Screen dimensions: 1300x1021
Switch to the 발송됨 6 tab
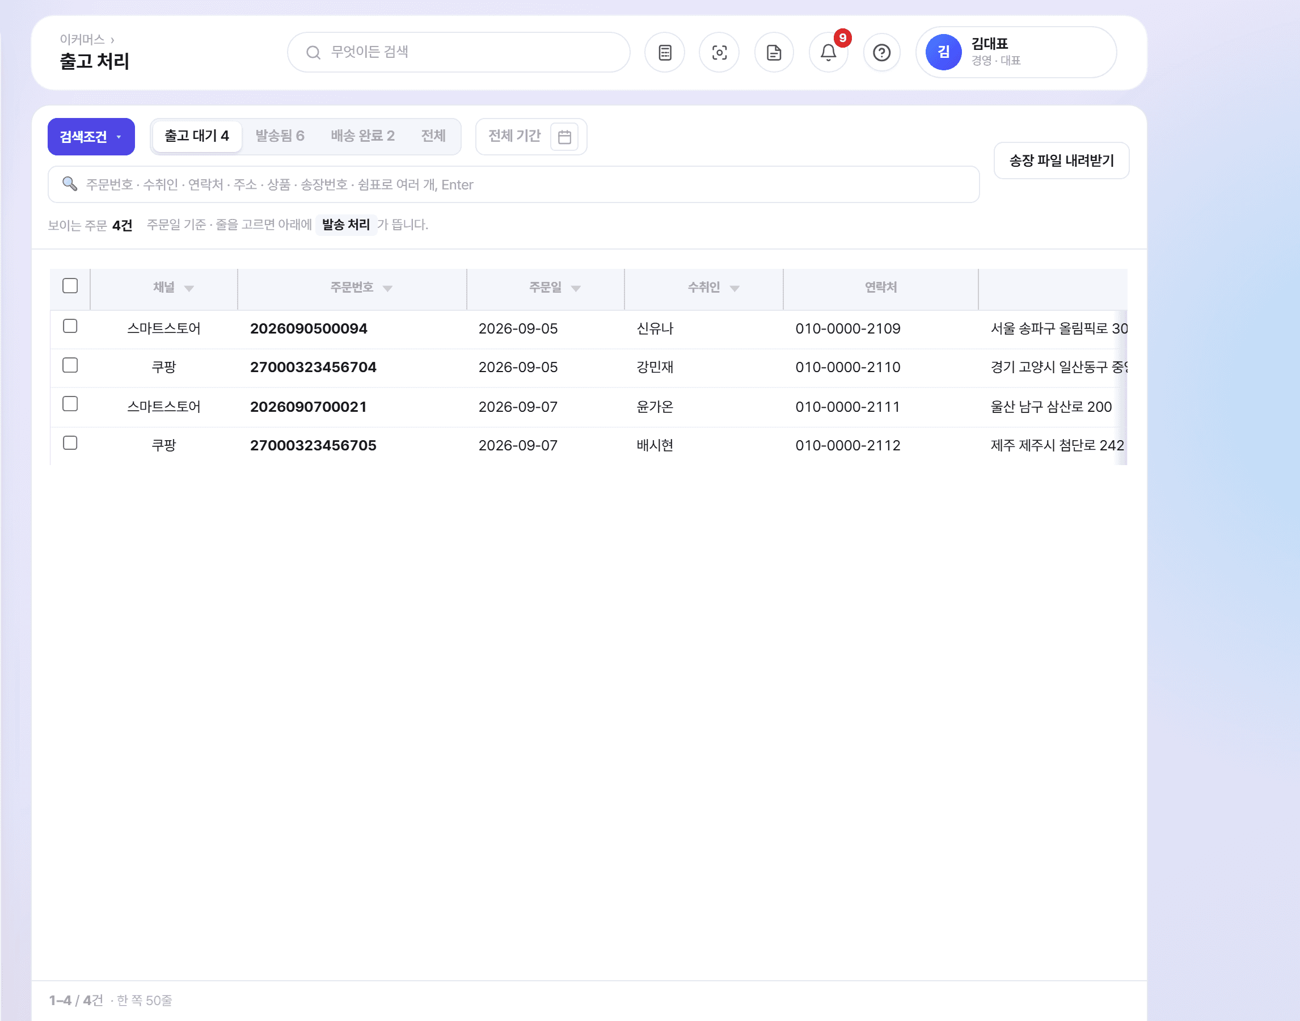click(280, 136)
